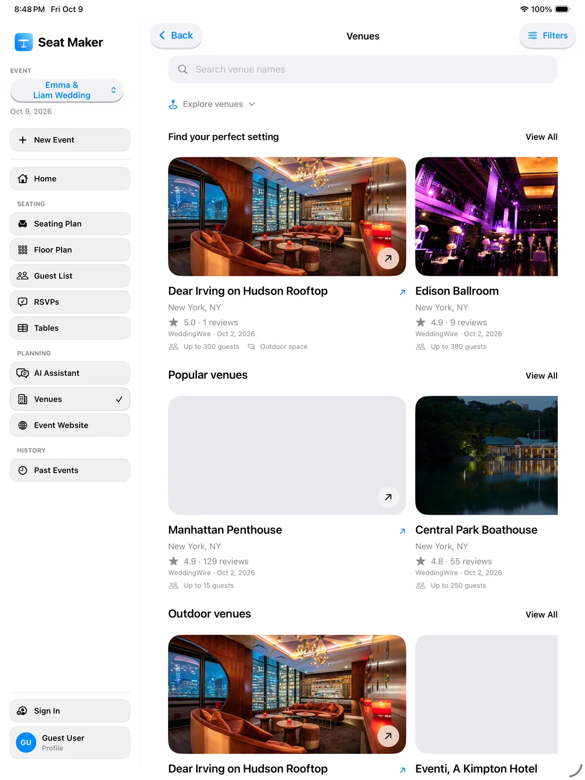Click the AI Assistant chat icon
The height and width of the screenshot is (780, 585).
coord(23,373)
